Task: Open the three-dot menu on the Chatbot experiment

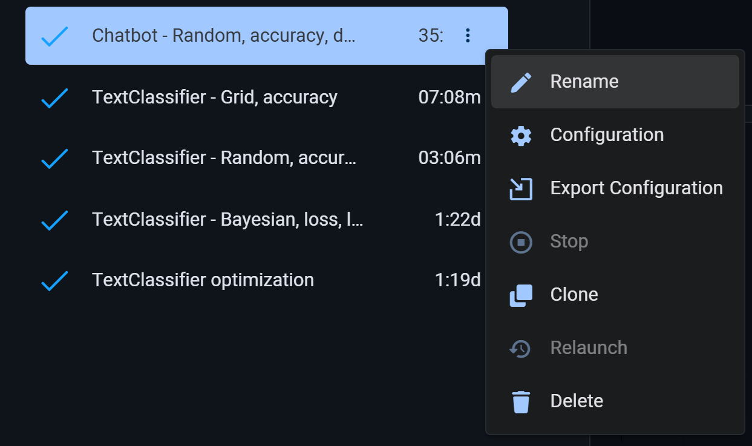Action: 467,36
